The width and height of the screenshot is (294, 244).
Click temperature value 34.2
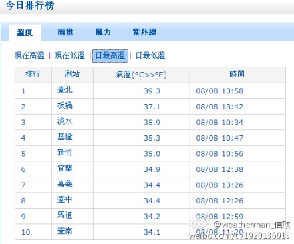[x=152, y=217]
